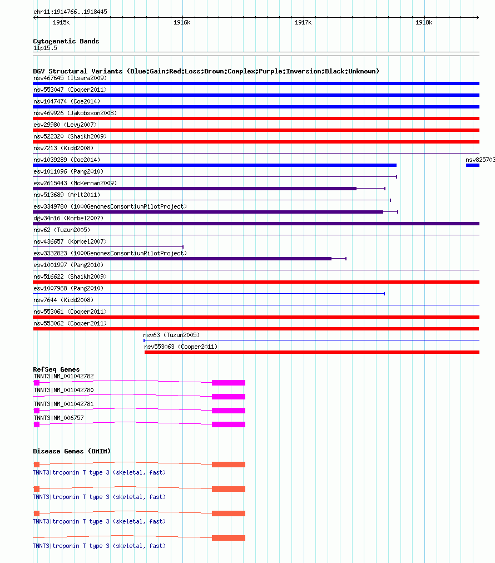Open the esv1011096 (Pang2010) variant label
Image resolution: width=495 pixels, height=563 pixels.
pos(68,171)
